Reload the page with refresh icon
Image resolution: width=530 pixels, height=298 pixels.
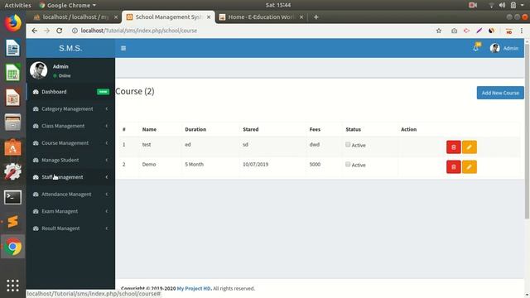[x=59, y=31]
